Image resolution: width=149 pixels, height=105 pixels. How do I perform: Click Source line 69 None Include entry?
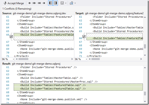point(47,49)
